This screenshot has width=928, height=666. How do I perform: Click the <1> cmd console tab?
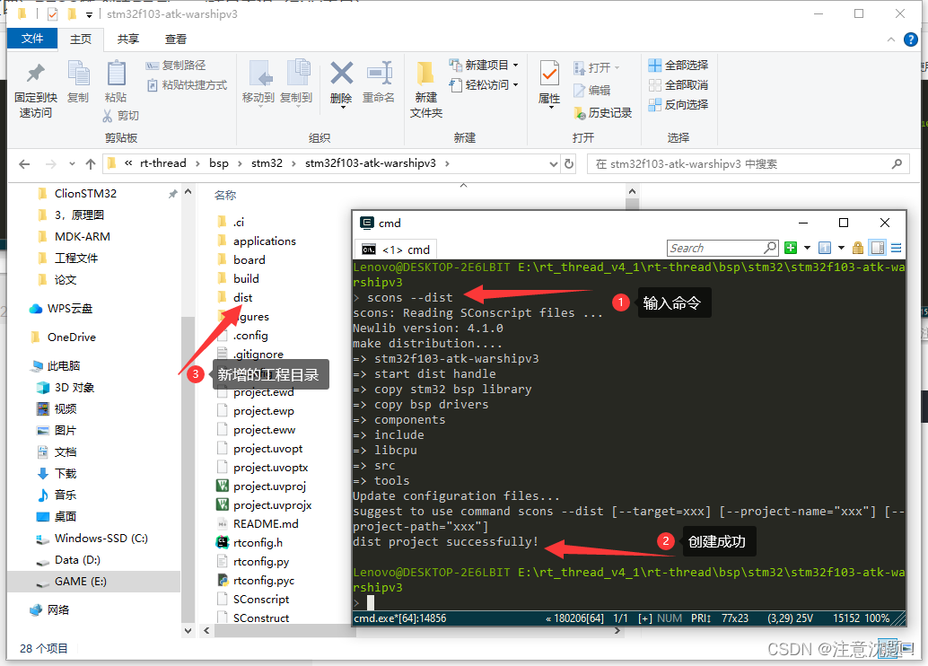[396, 250]
